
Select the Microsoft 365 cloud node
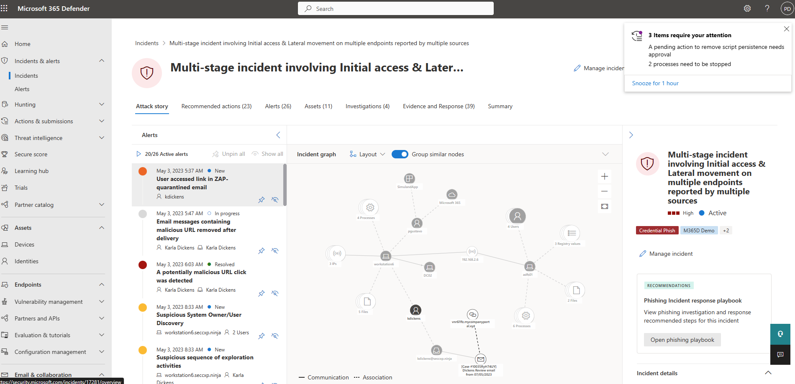[452, 195]
